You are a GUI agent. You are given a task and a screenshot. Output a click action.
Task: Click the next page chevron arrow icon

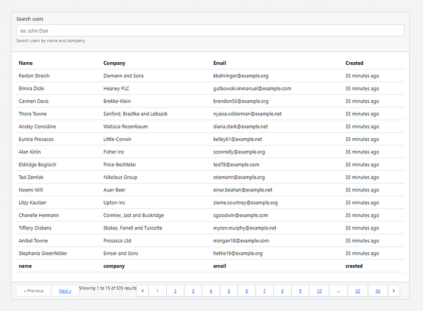point(393,291)
